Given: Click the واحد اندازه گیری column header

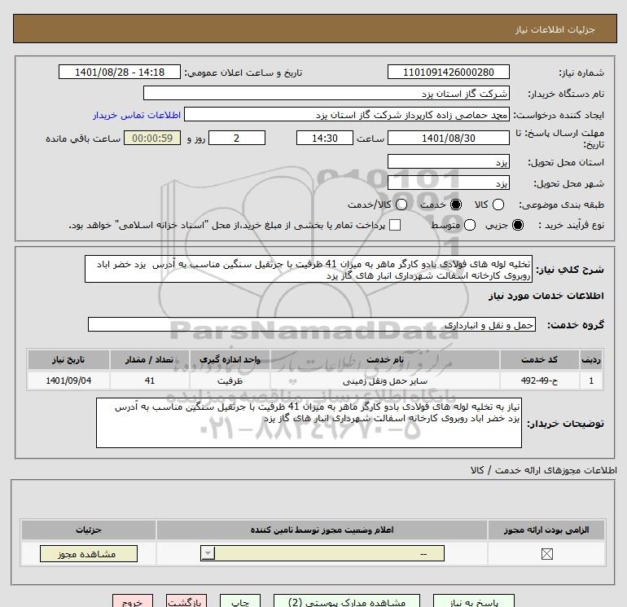Looking at the screenshot, I should click(x=230, y=359).
